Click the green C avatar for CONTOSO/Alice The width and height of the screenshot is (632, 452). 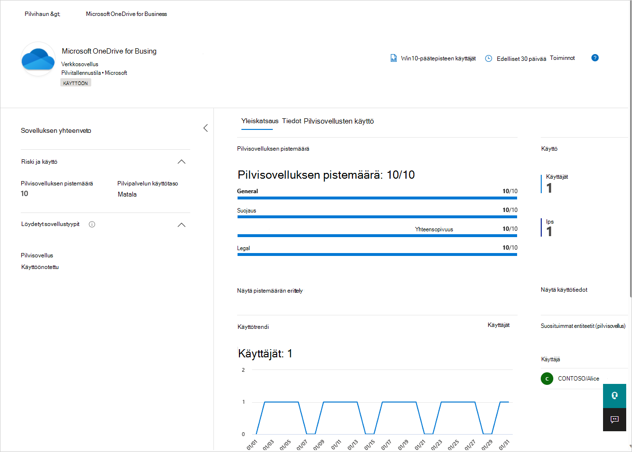pyautogui.click(x=547, y=379)
